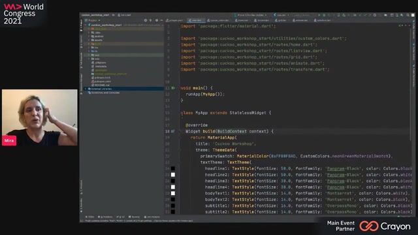This screenshot has width=418, height=235.
Task: Switch to the main.dart editor tab
Action: pyautogui.click(x=196, y=20)
